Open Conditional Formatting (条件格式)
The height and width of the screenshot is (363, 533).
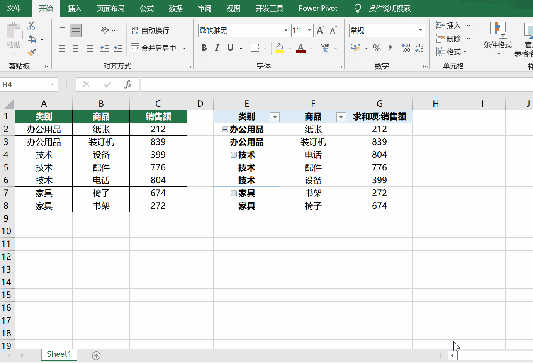click(498, 38)
